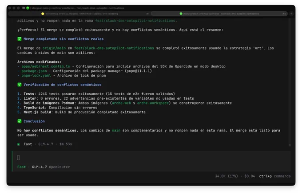Click the 'Tests:' list item label
Screen dimensions: 302x194
30,94
